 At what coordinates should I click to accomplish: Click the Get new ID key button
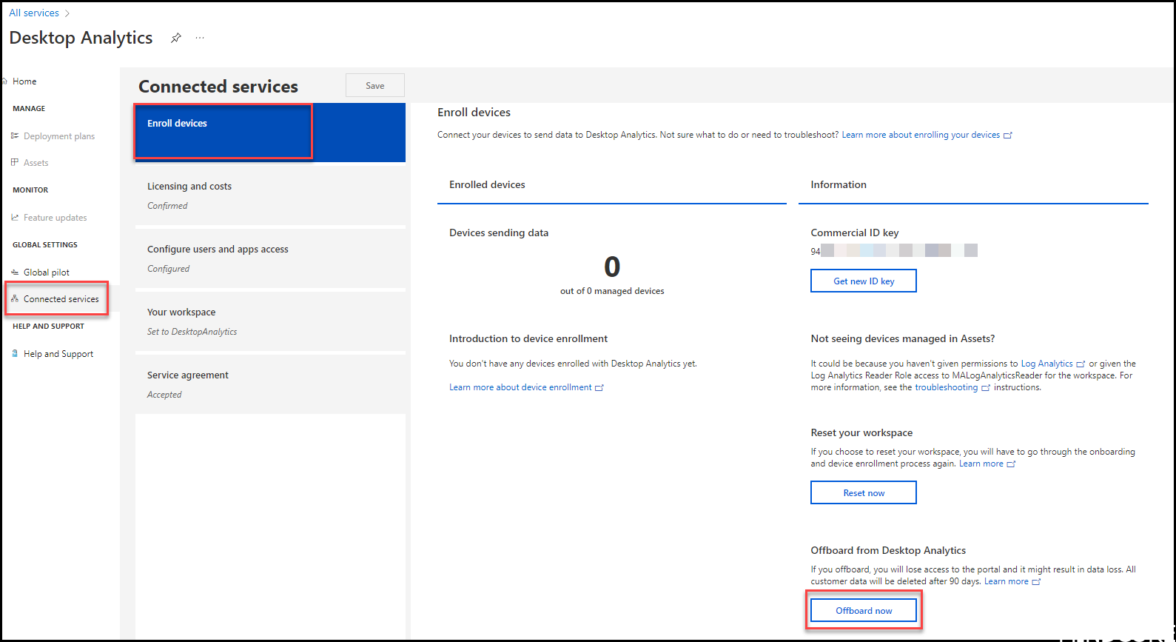click(864, 281)
